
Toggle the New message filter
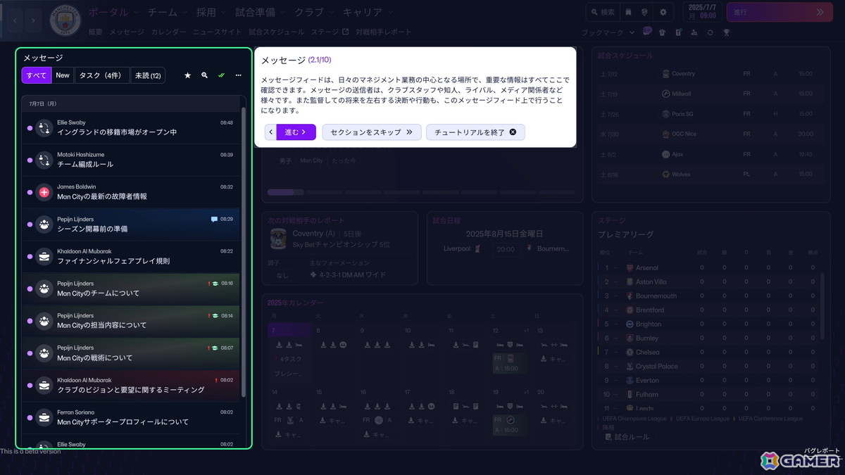coord(63,75)
